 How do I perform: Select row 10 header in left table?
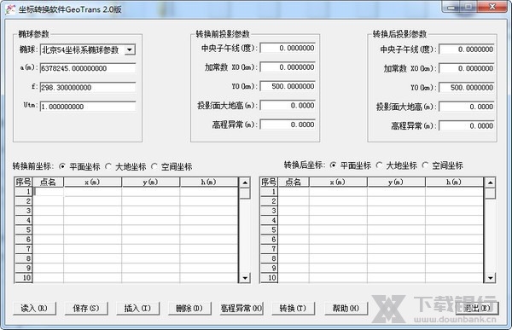24,278
